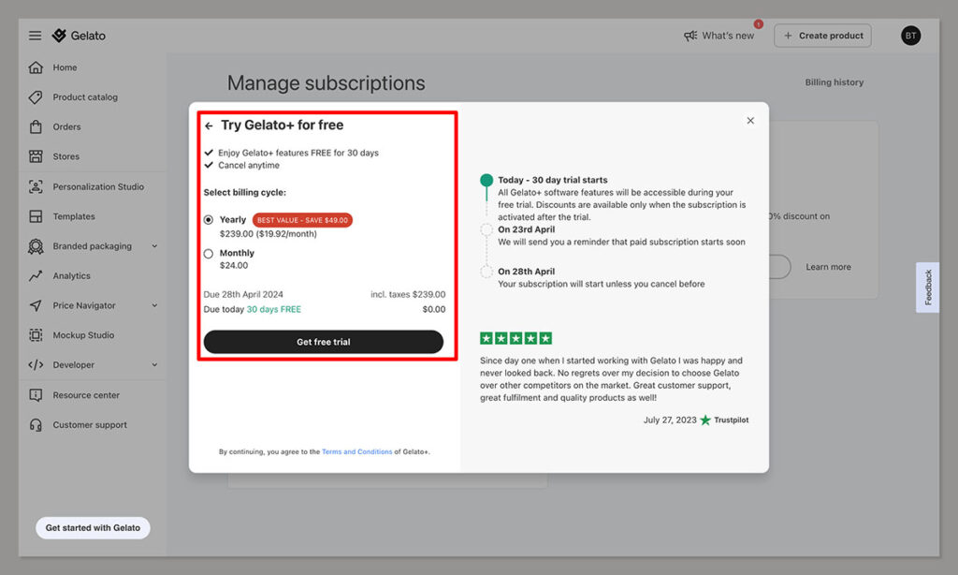The height and width of the screenshot is (575, 958).
Task: Click the Manage subscriptions heading
Action: click(x=327, y=83)
